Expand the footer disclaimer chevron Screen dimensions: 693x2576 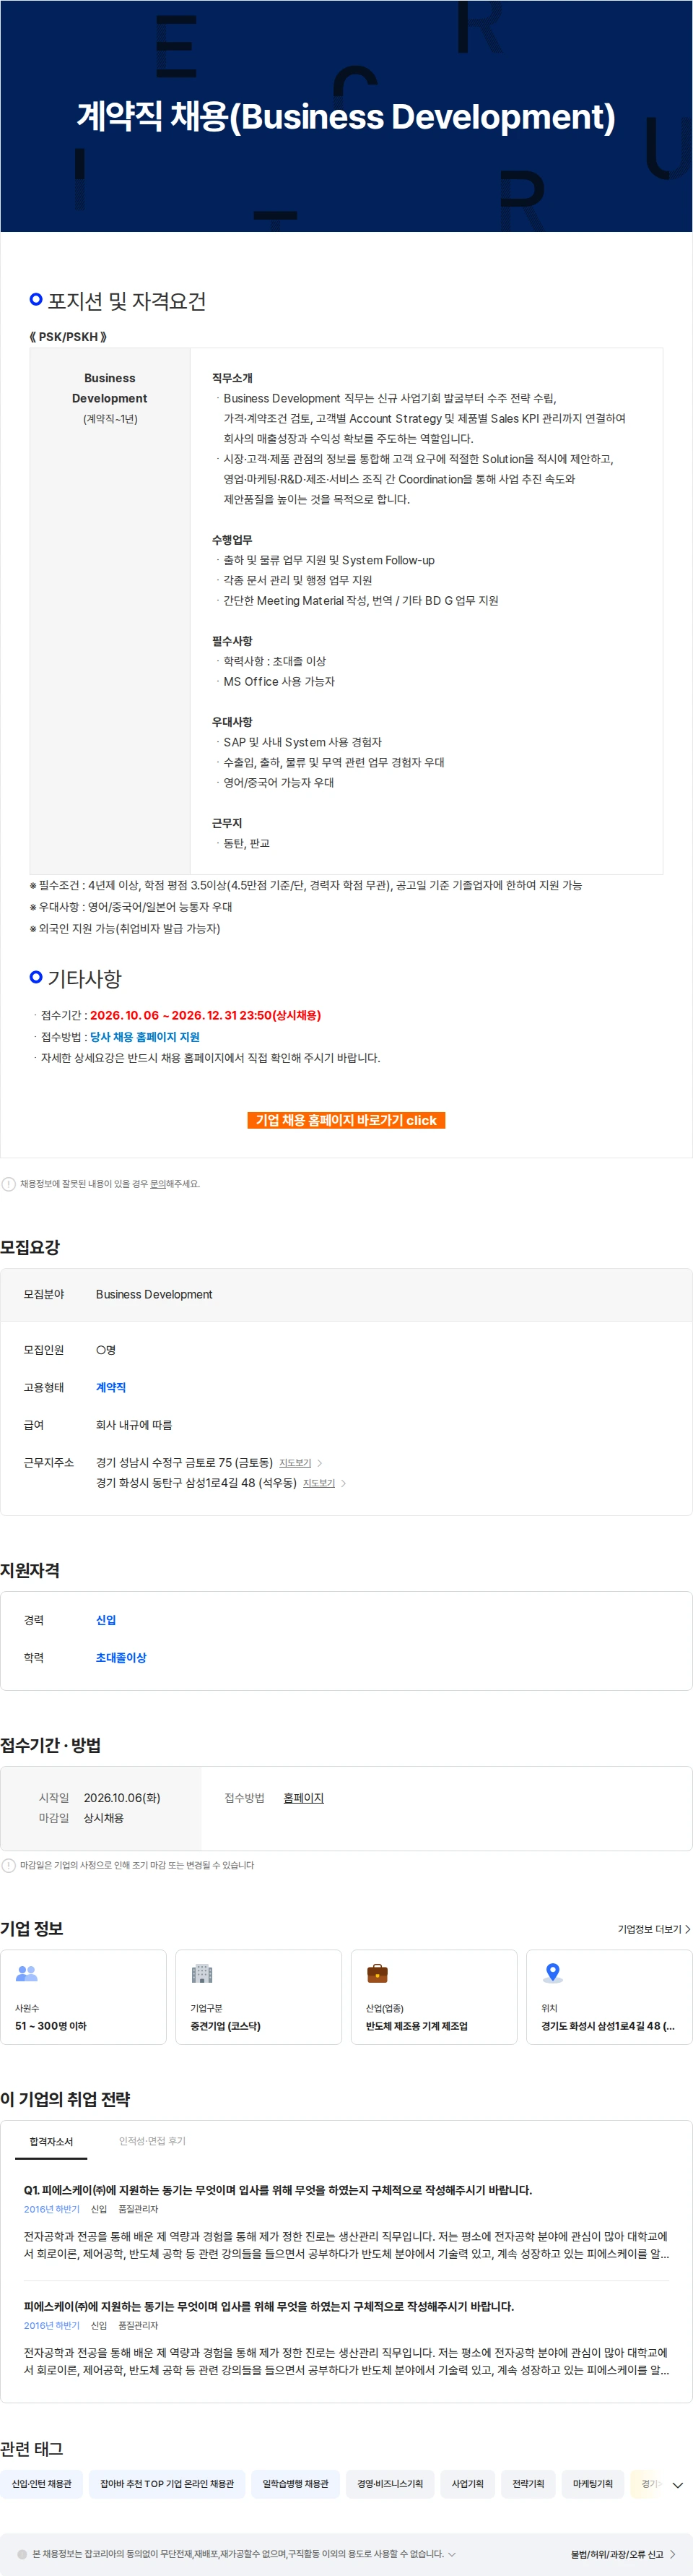click(x=453, y=2554)
